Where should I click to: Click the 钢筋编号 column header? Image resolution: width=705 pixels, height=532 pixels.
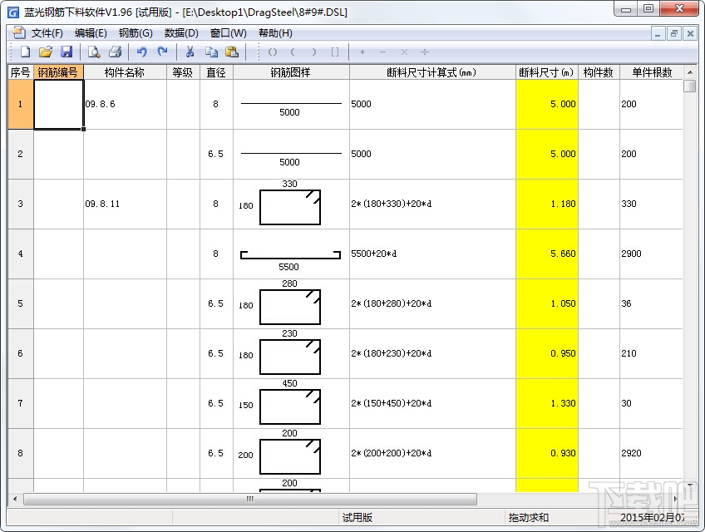(x=58, y=72)
